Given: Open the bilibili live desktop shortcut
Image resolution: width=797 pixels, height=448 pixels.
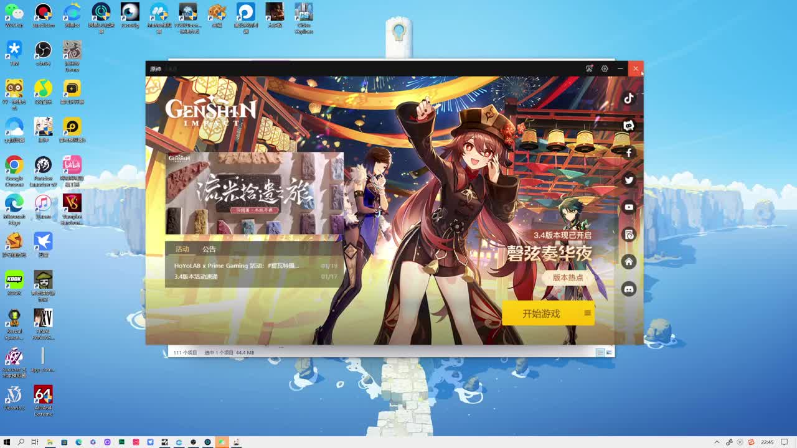Looking at the screenshot, I should (72, 171).
